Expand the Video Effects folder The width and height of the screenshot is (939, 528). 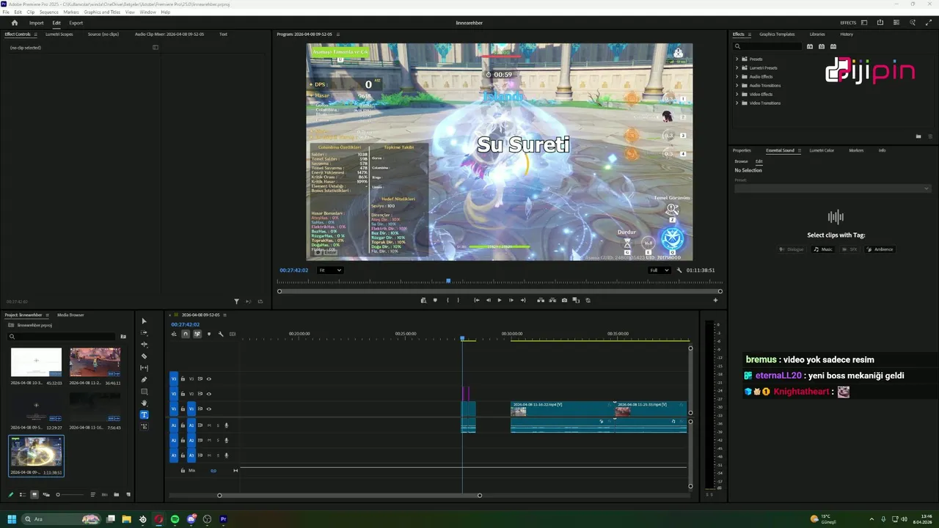737,94
